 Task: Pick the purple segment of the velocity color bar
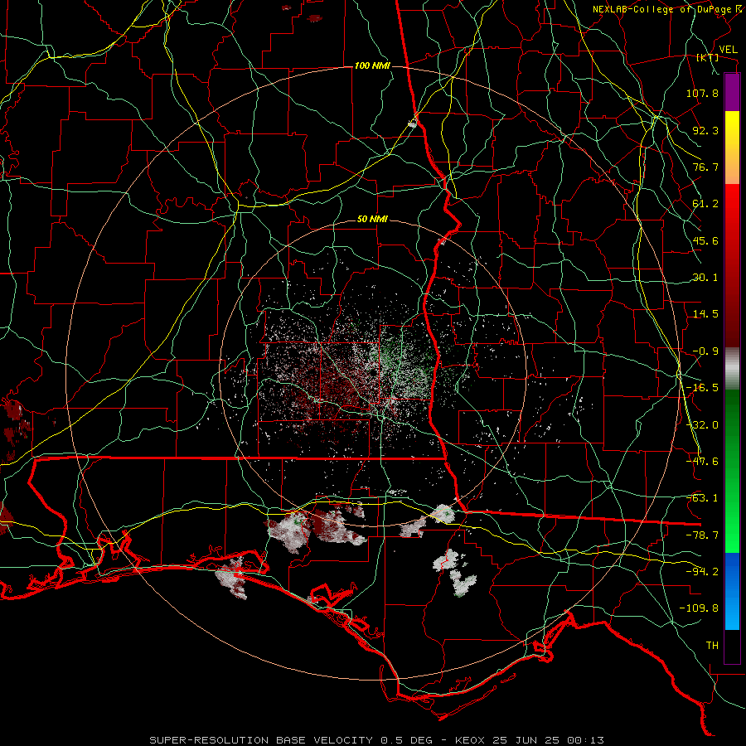[732, 92]
